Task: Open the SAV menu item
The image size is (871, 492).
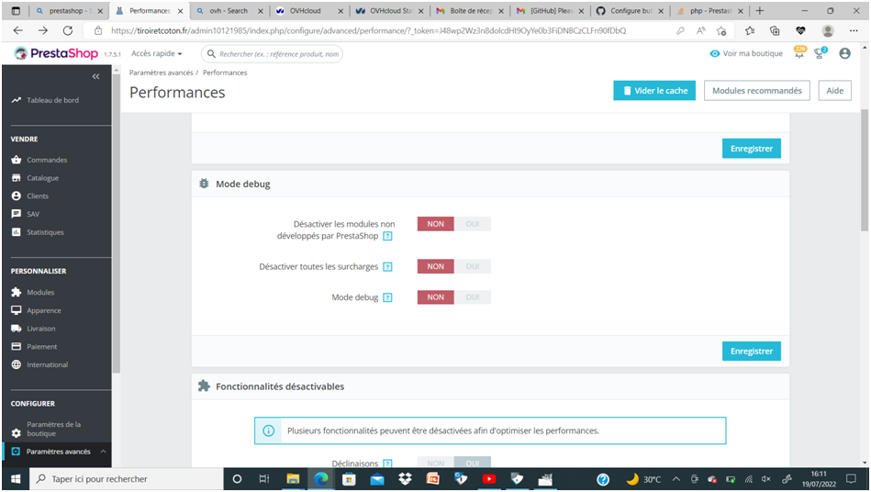Action: [x=33, y=214]
